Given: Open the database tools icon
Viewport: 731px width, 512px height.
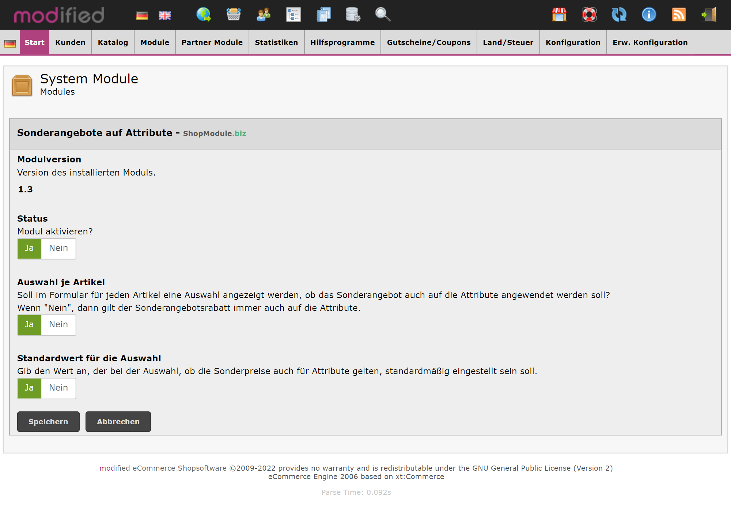Looking at the screenshot, I should 352,15.
